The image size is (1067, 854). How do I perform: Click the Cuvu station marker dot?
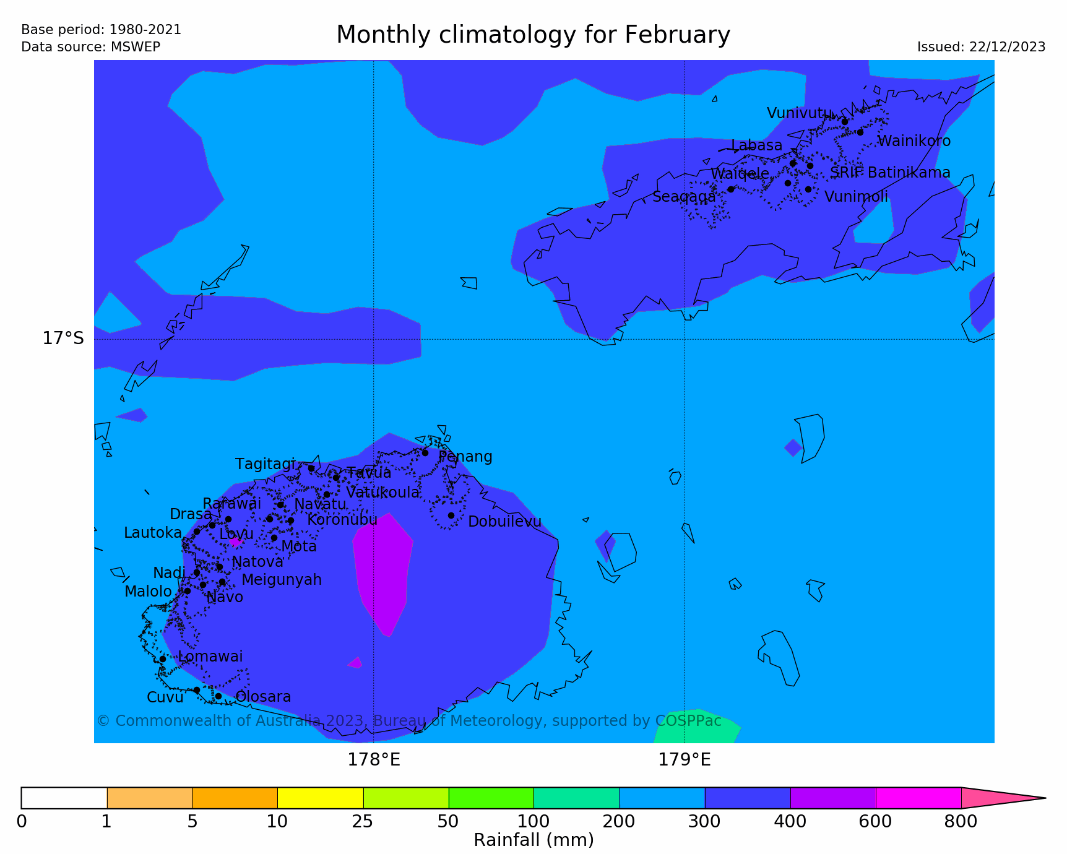pos(197,690)
